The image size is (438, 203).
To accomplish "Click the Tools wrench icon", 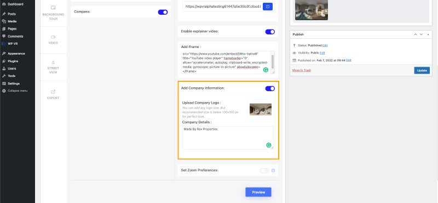I will pos(4,76).
